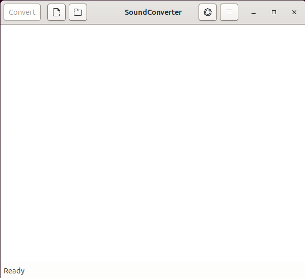Add a file with the document-plus icon
The height and width of the screenshot is (278, 305).
click(57, 12)
